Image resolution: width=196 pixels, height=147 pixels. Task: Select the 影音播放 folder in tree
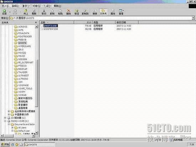23,105
